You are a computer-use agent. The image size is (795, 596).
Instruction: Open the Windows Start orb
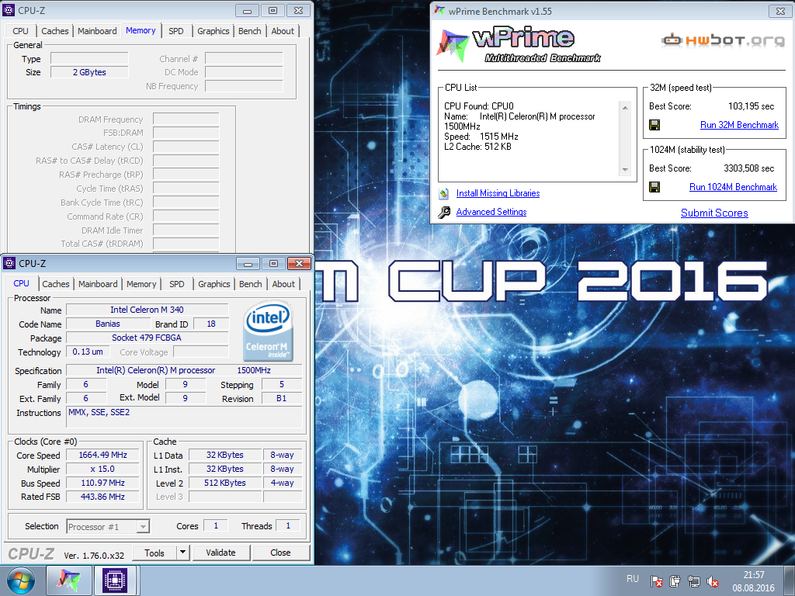pos(21,580)
